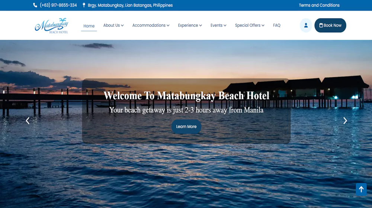Expand the Accommodations dropdown menu
This screenshot has height=208, width=372.
[x=151, y=25]
